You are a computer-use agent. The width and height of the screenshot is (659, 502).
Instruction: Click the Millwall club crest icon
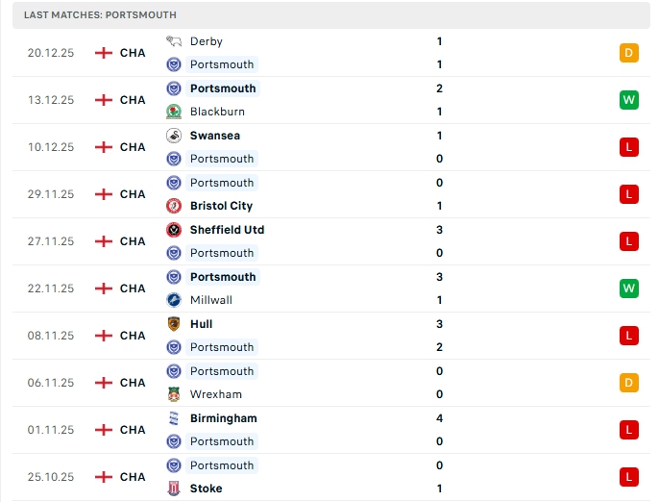(x=174, y=300)
